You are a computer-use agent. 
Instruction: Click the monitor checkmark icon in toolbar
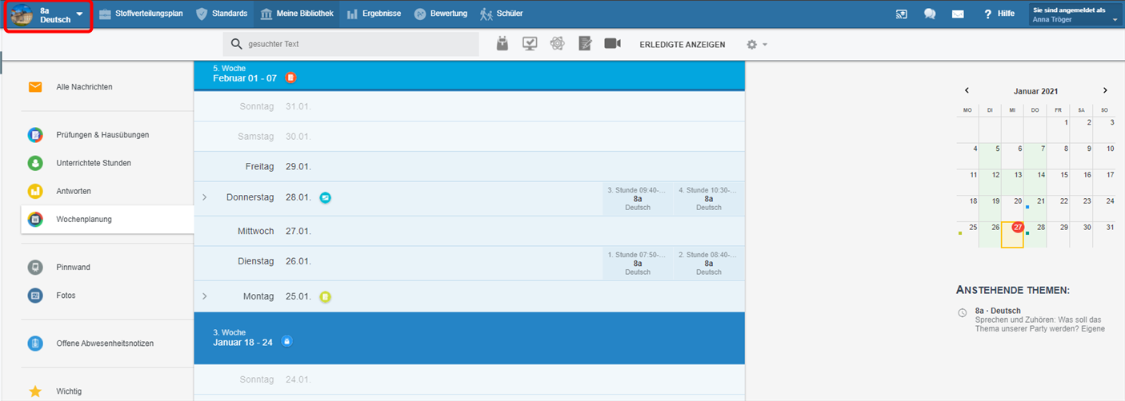(530, 44)
